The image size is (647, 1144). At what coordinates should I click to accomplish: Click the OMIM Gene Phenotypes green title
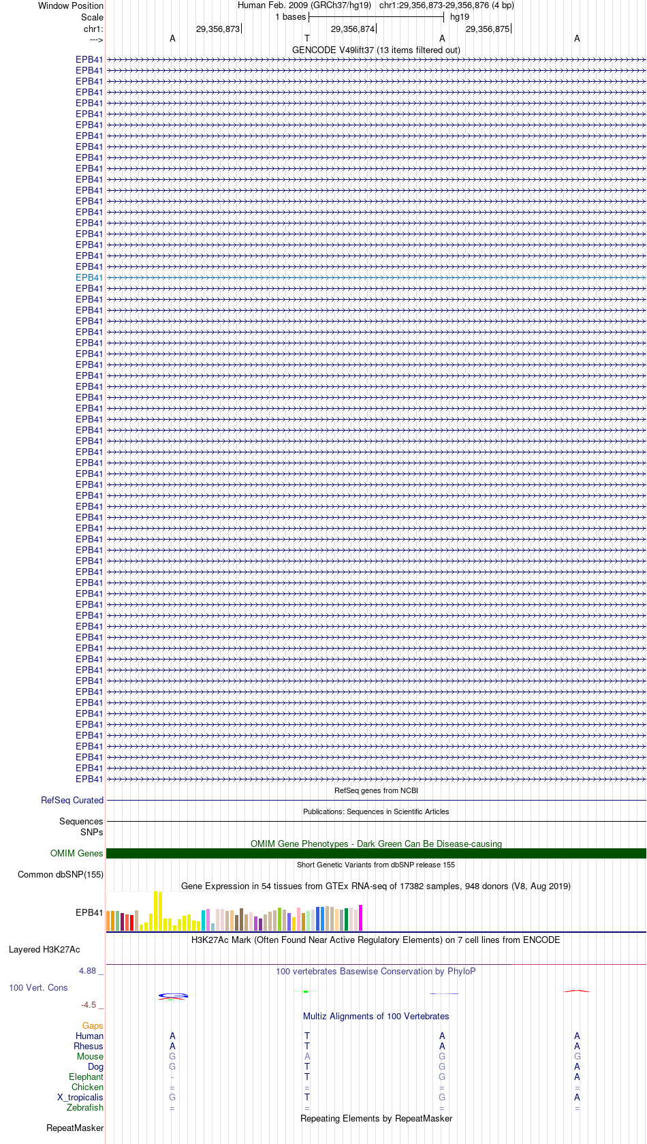tap(376, 844)
